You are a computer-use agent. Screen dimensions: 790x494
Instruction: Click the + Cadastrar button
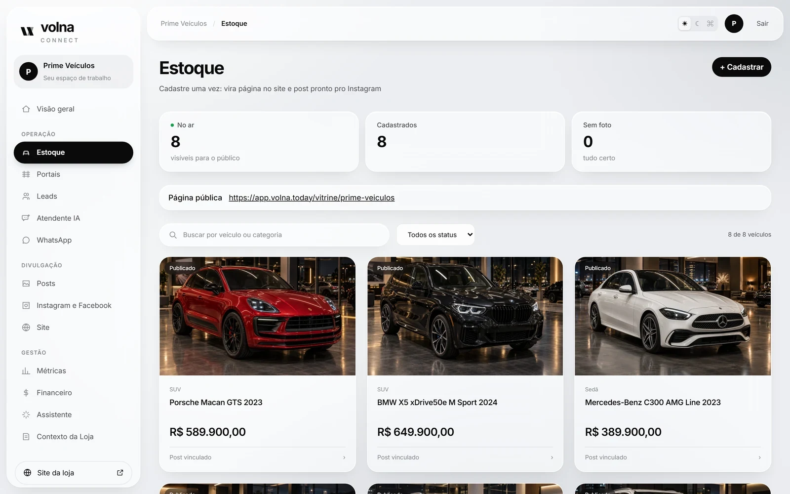click(x=741, y=67)
